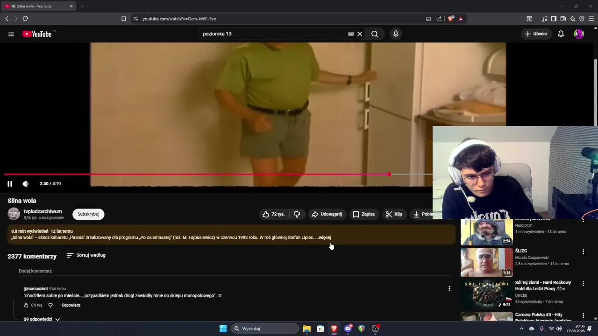Toggle the browser sidebar panel icon
The width and height of the screenshot is (598, 336).
[x=554, y=19]
